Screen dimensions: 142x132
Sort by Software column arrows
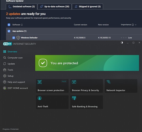[22, 25]
